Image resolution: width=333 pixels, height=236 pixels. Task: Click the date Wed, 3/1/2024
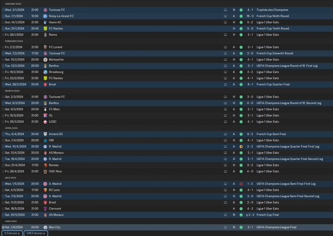click(x=15, y=10)
